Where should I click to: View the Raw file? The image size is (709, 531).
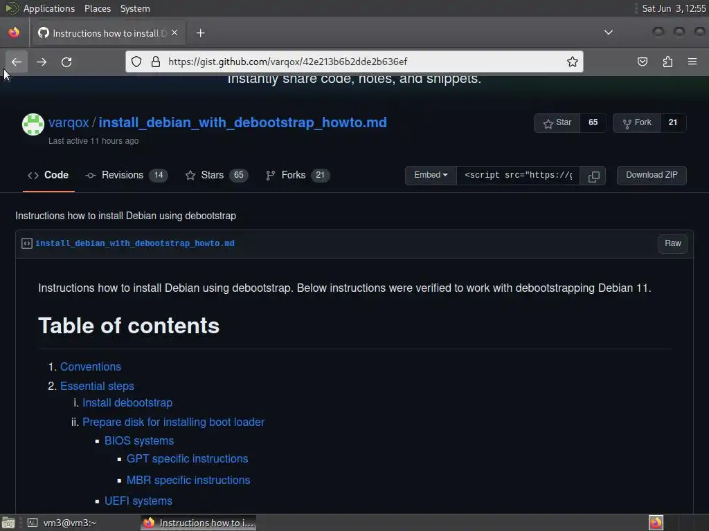673,244
